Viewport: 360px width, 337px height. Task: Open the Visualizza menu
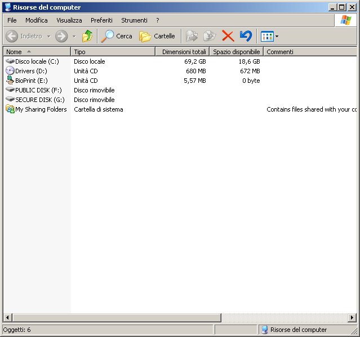(x=69, y=20)
